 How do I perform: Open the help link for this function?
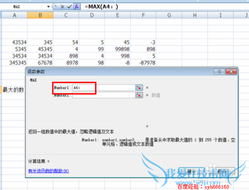pyautogui.click(x=48, y=171)
